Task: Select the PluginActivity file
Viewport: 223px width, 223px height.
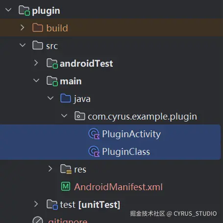Action: tap(110, 133)
